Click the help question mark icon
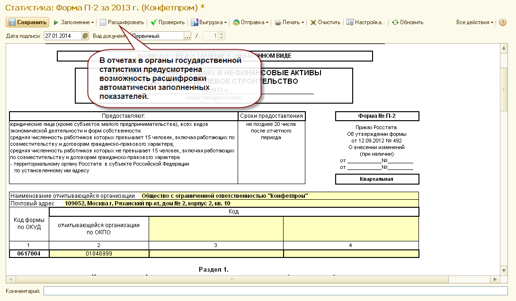The height and width of the screenshot is (301, 516). (x=502, y=22)
